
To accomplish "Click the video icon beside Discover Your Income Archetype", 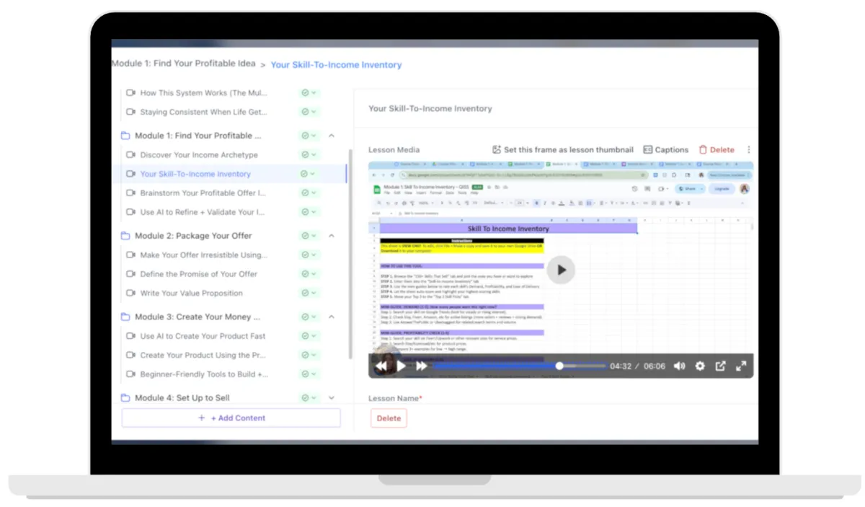I will (130, 155).
